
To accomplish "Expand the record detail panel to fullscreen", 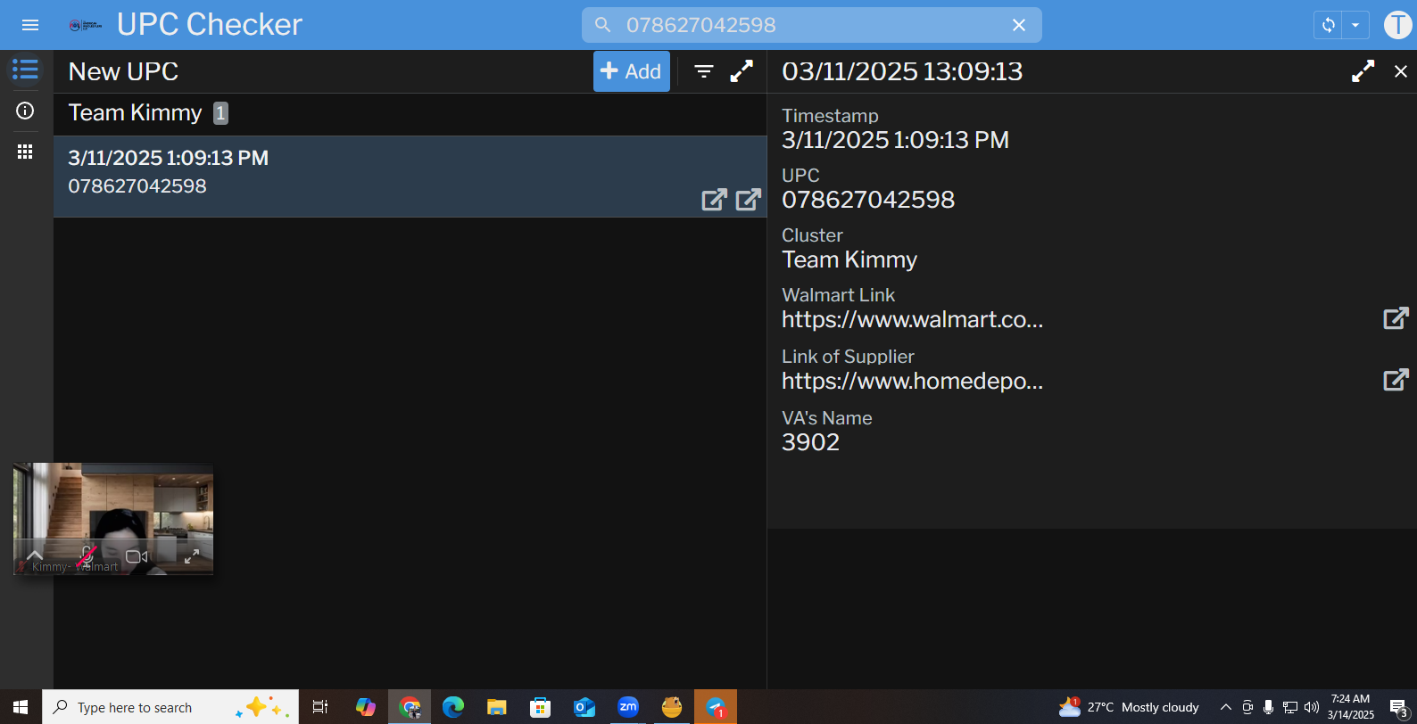I will (x=1363, y=71).
